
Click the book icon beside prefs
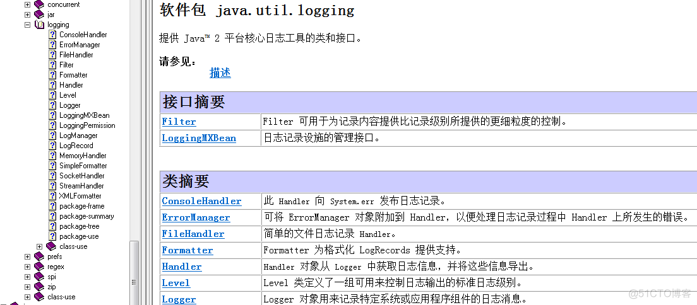[39, 256]
